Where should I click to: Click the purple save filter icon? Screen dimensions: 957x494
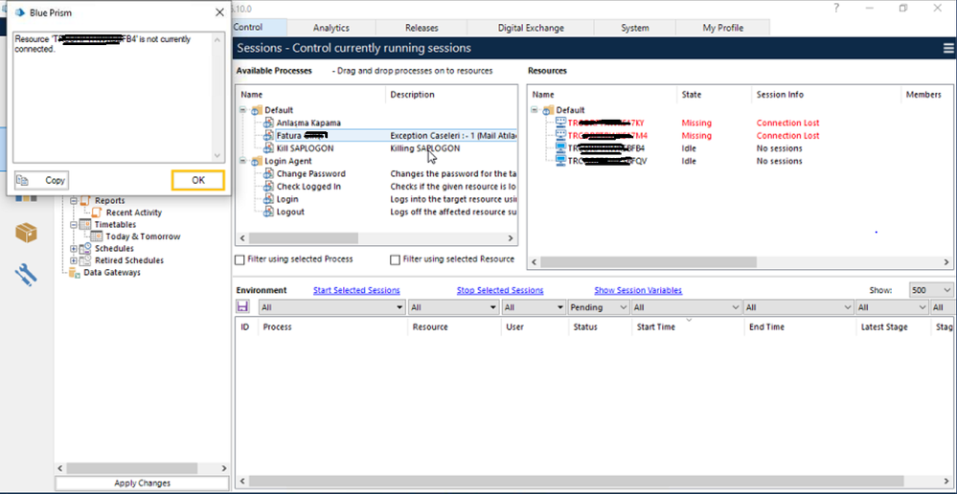(243, 307)
